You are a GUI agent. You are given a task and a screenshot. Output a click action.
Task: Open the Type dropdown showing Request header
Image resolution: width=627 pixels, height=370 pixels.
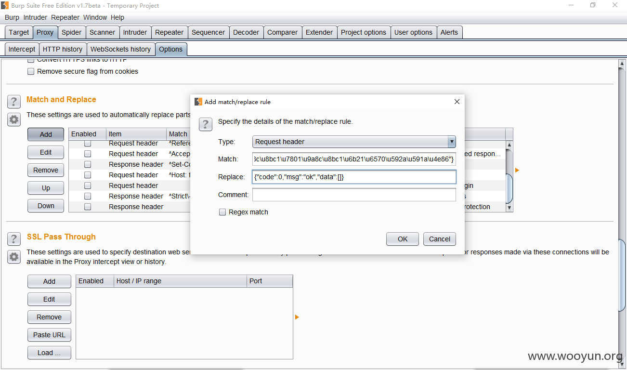pyautogui.click(x=354, y=142)
